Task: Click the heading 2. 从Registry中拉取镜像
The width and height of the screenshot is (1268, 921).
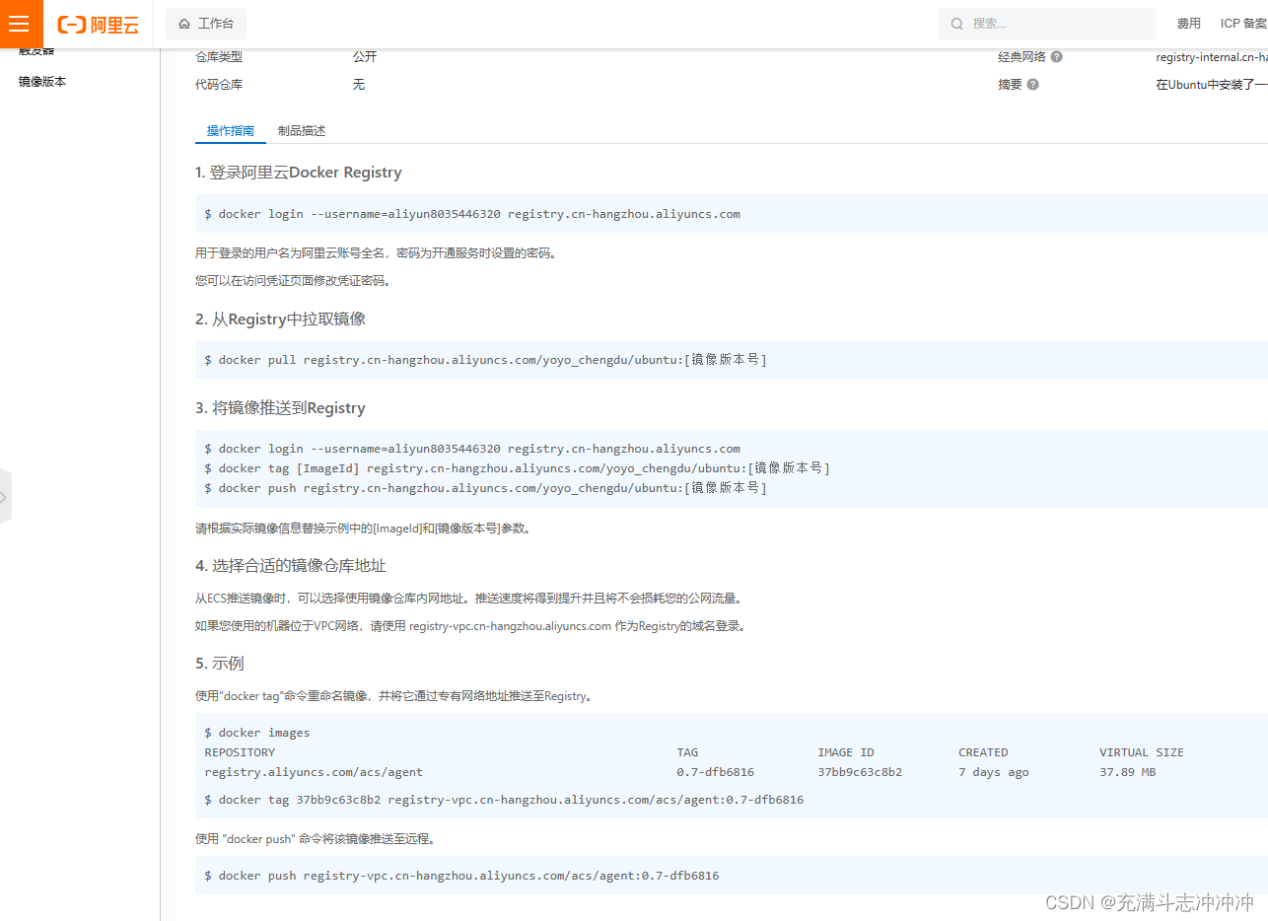Action: click(281, 319)
